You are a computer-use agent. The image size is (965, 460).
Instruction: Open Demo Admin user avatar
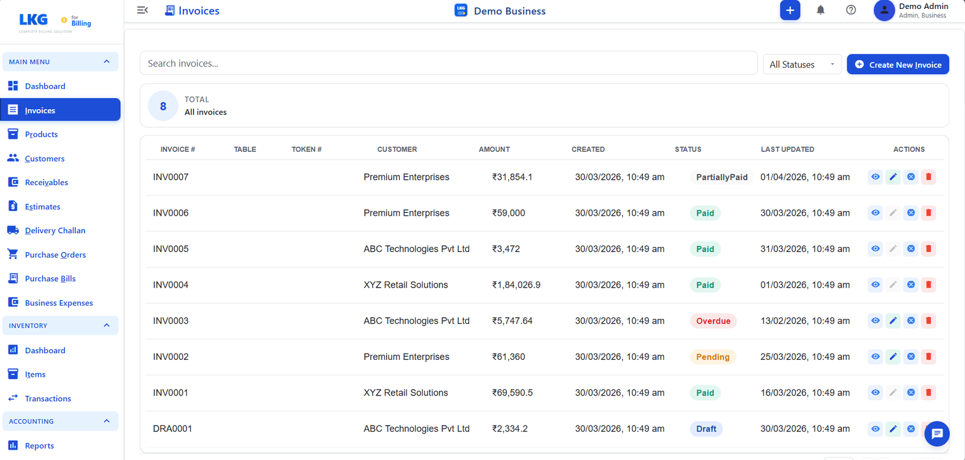pos(884,10)
